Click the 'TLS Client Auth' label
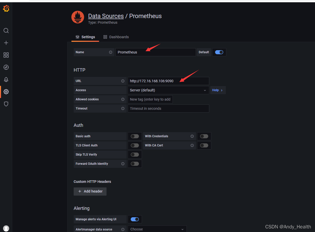 point(87,145)
